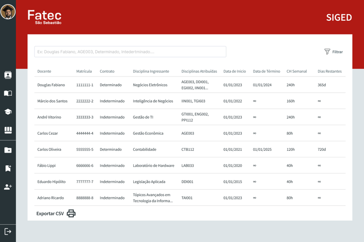Select the Carlos Oliveira row name
Image resolution: width=364 pixels, height=242 pixels.
pos(49,149)
